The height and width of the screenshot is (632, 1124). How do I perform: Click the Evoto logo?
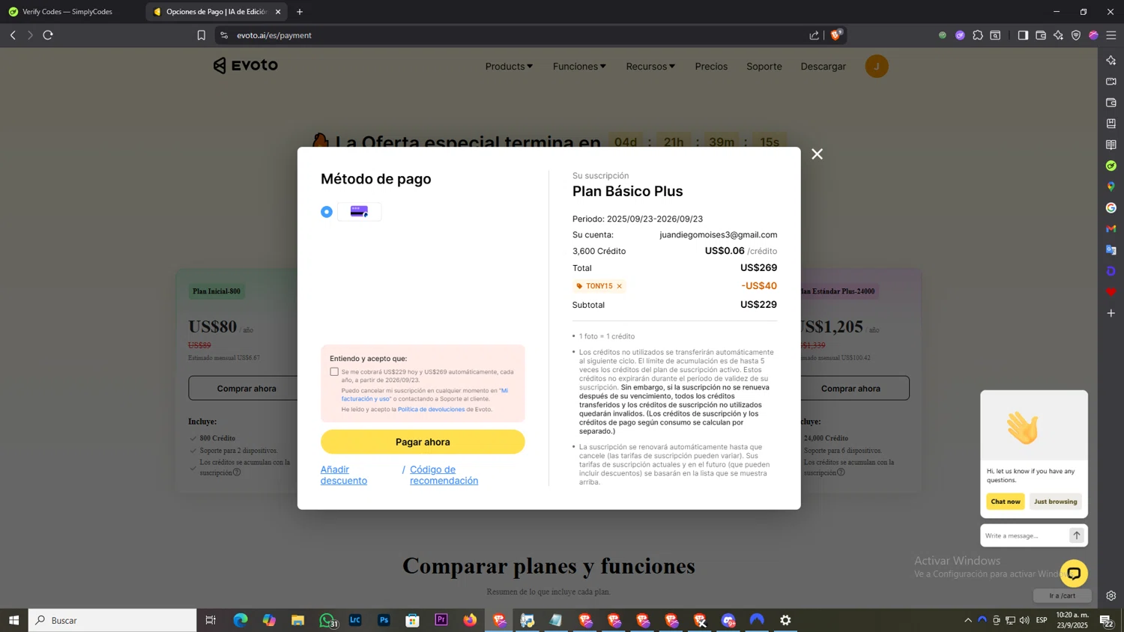[245, 66]
